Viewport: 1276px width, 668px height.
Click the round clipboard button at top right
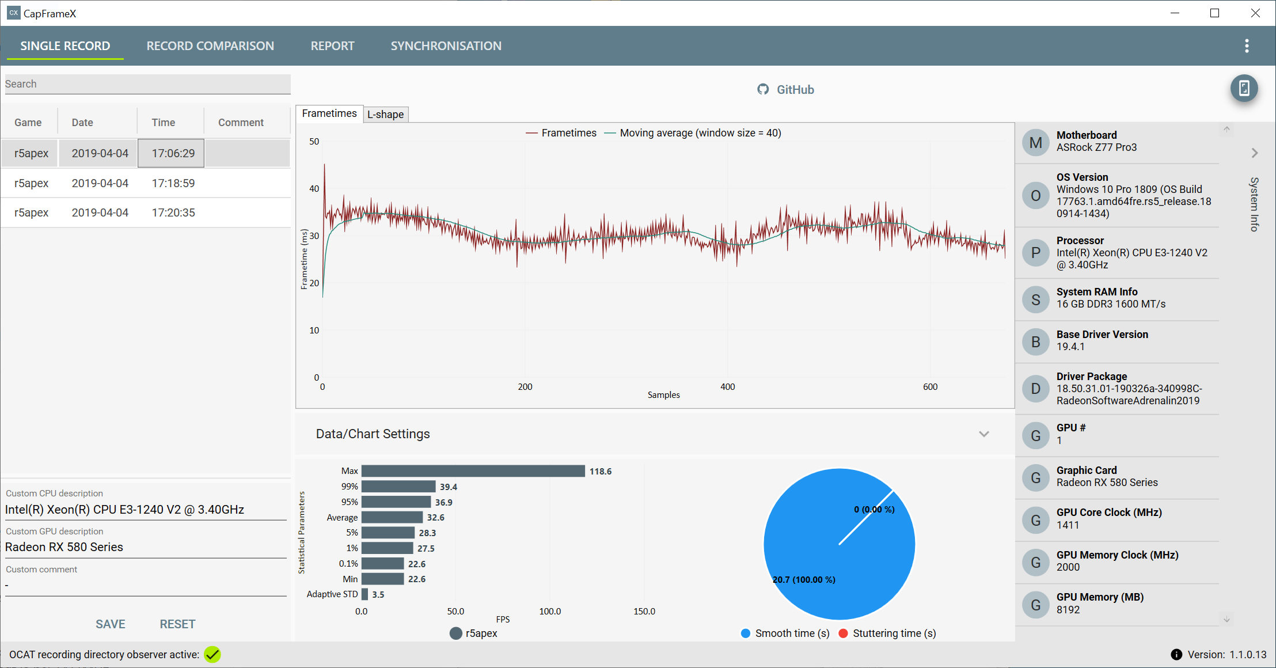click(1244, 88)
